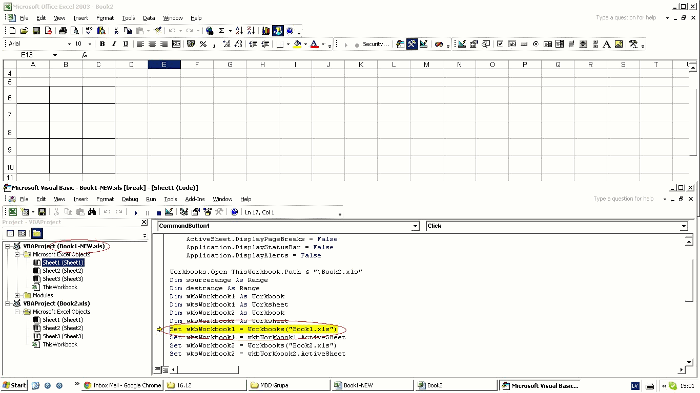Switch to Book1-NEW taskbar button
Screen dimensions: 700x393
pyautogui.click(x=373, y=385)
